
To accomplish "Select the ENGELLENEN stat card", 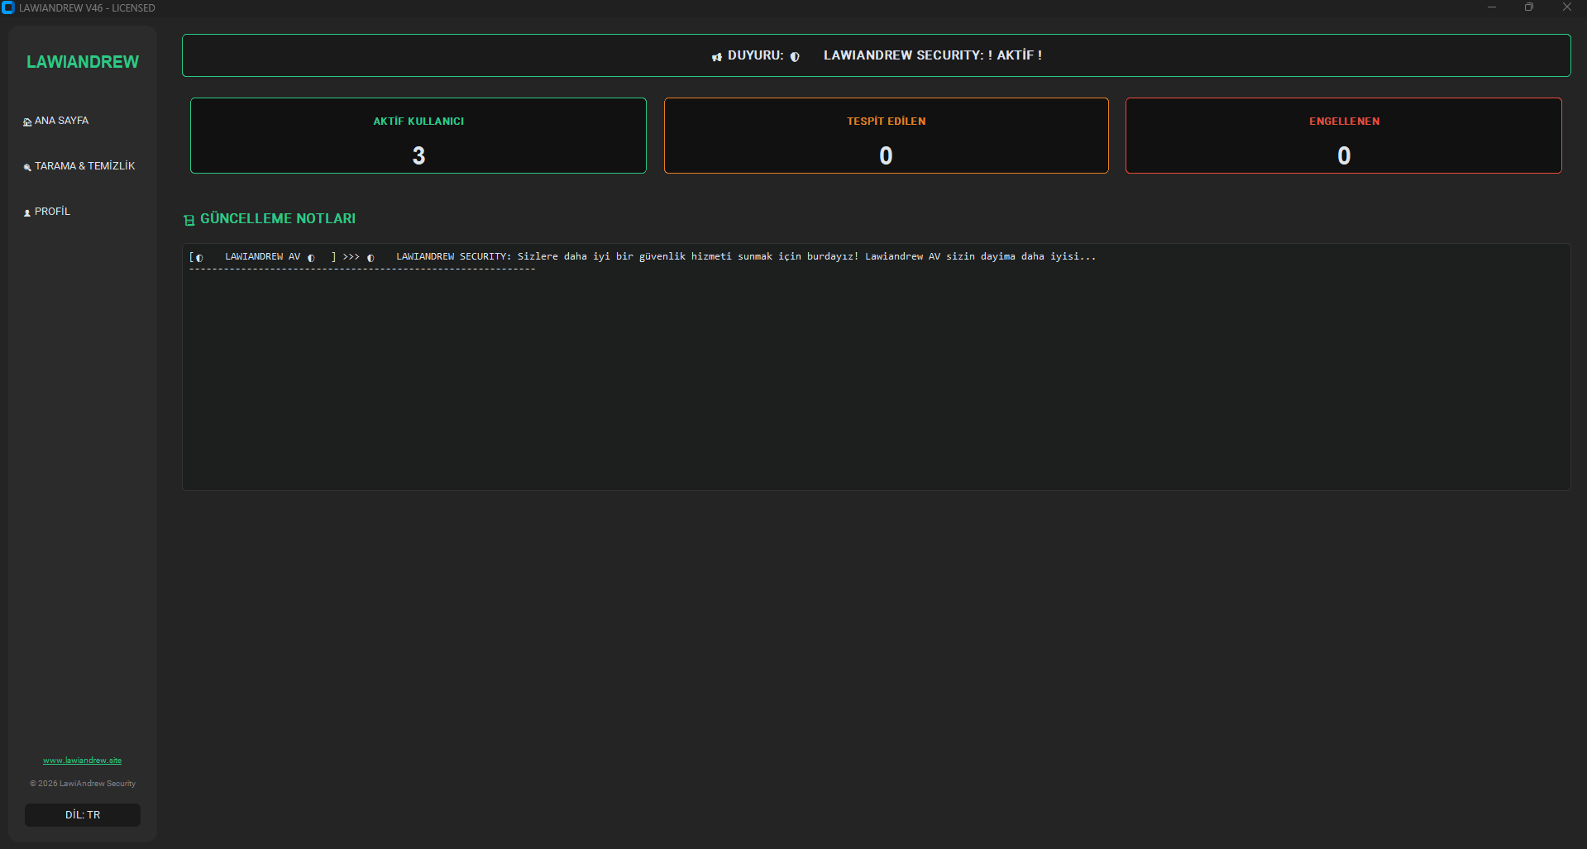I will point(1343,136).
